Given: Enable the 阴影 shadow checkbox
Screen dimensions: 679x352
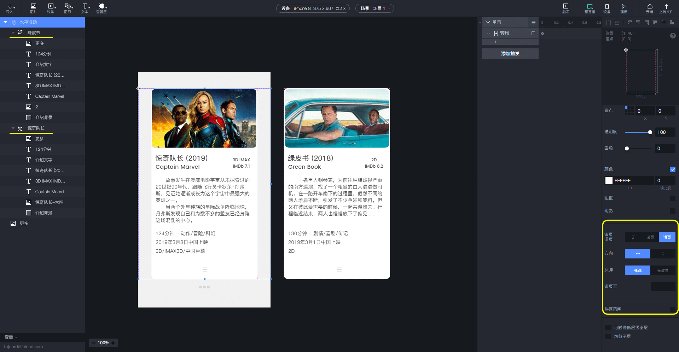Looking at the screenshot, I should tap(673, 211).
